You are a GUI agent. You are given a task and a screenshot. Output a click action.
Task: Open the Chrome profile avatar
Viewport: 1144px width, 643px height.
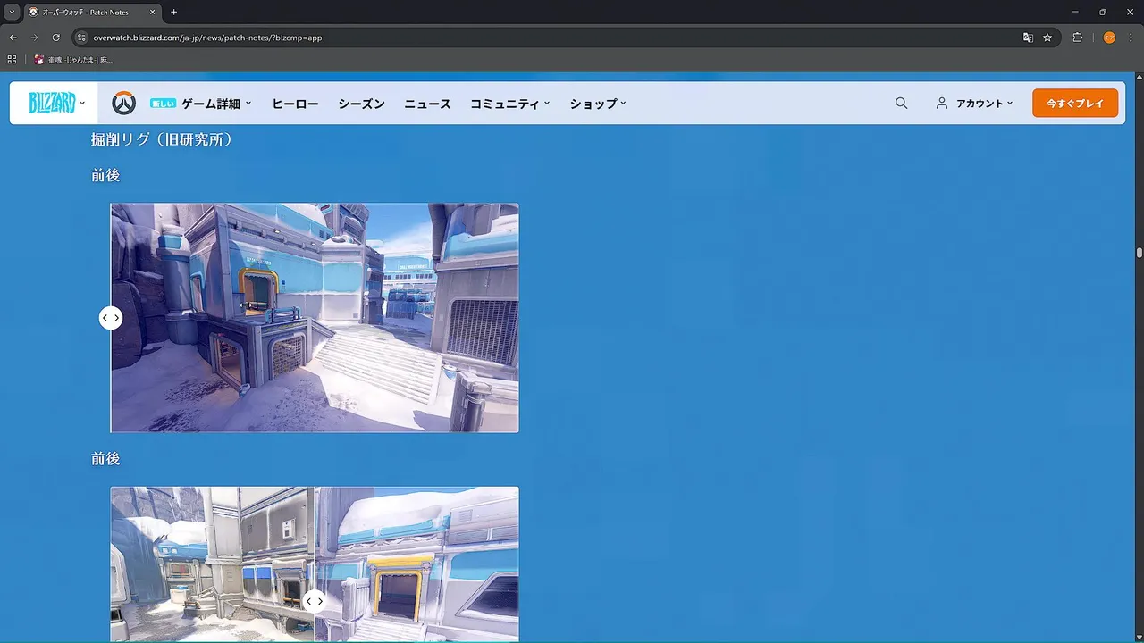coord(1109,38)
